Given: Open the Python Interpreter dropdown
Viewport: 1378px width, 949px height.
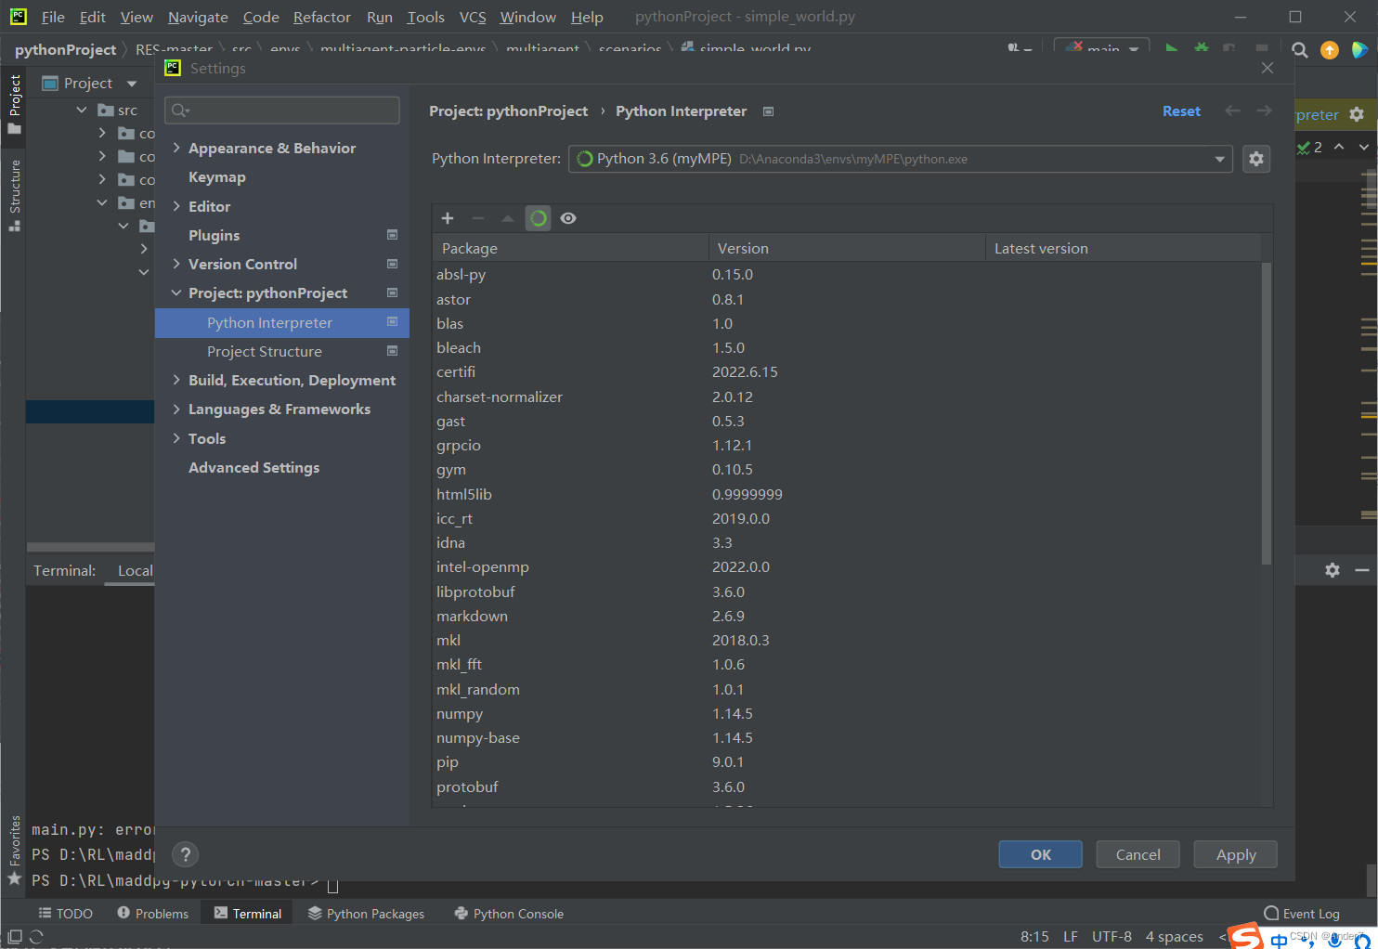Looking at the screenshot, I should 901,159.
